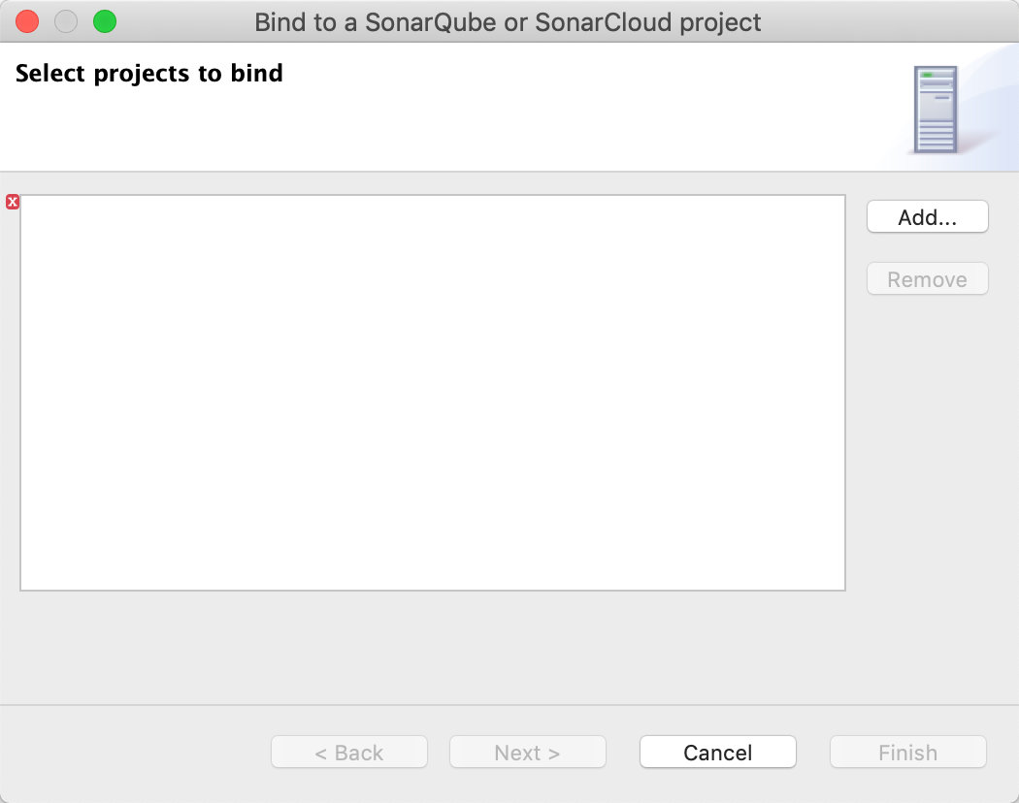Click inside the empty projects list
This screenshot has height=803, width=1019.
tap(432, 393)
